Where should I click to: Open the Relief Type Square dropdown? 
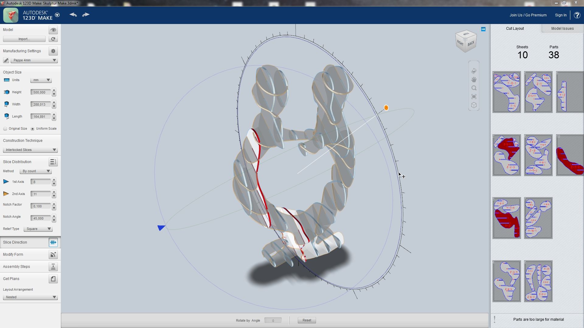pyautogui.click(x=38, y=229)
